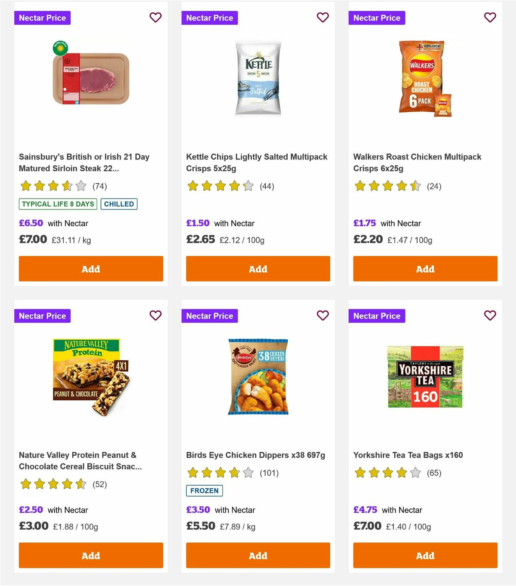Click the FROZEN tag on Chicken Dippers
The height and width of the screenshot is (586, 516).
(x=204, y=491)
